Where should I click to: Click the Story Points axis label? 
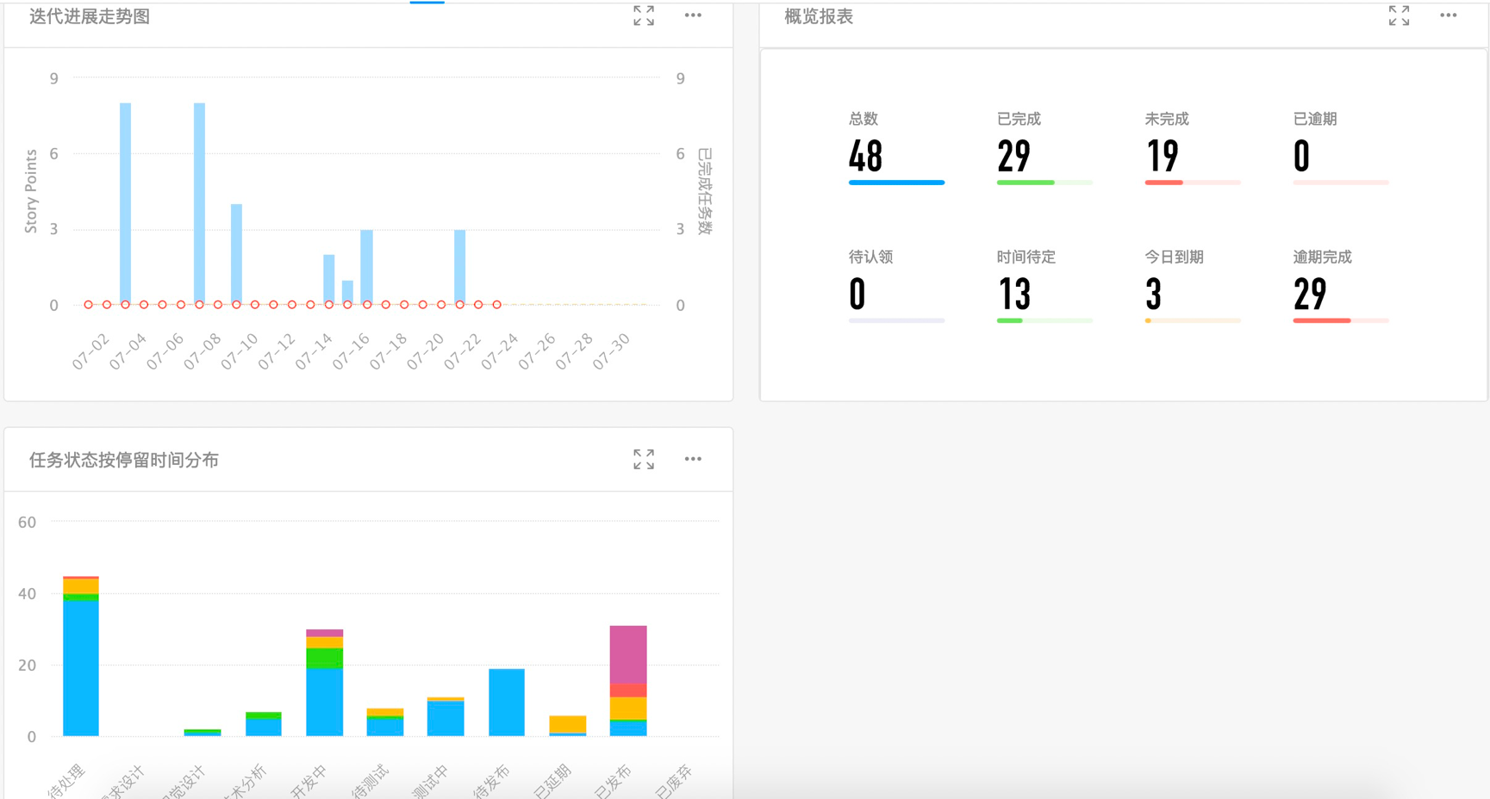pos(31,191)
